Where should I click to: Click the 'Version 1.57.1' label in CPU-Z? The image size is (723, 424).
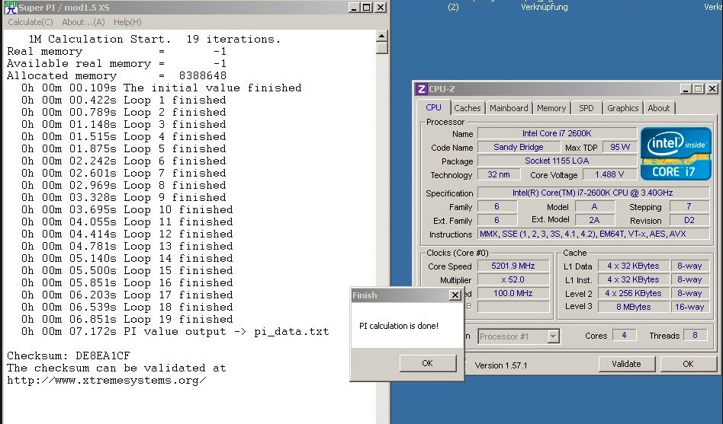(501, 365)
